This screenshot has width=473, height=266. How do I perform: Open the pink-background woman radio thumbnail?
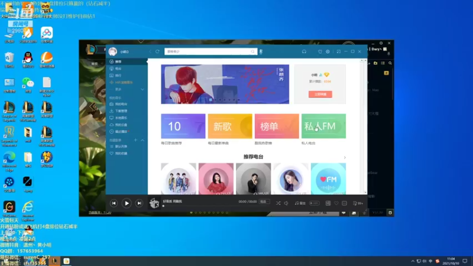point(216,179)
